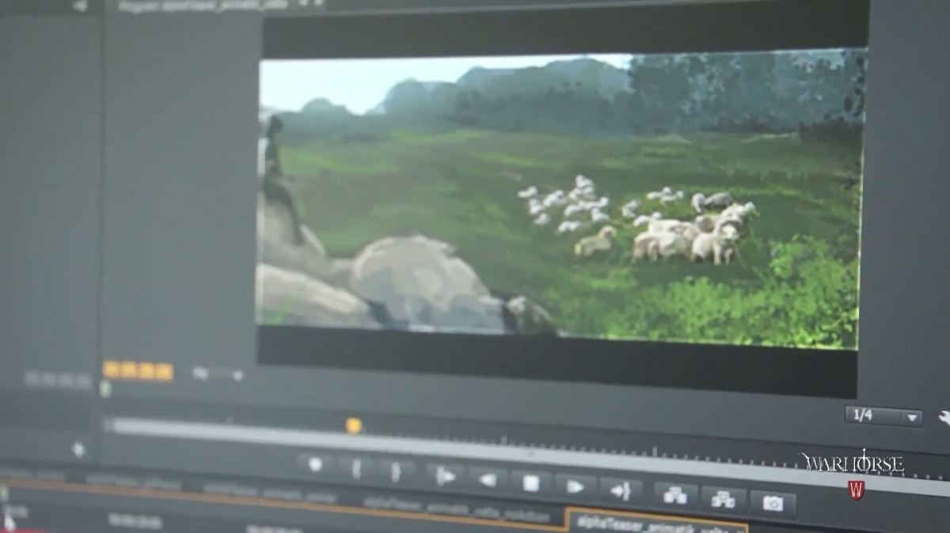Export frame using the camera icon
Viewport: 950px width, 533px height.
coord(772,503)
